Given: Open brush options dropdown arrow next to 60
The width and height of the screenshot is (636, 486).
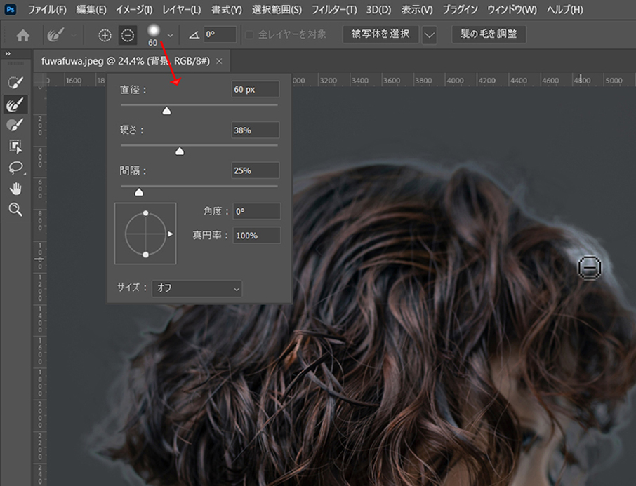Looking at the screenshot, I should [x=171, y=36].
